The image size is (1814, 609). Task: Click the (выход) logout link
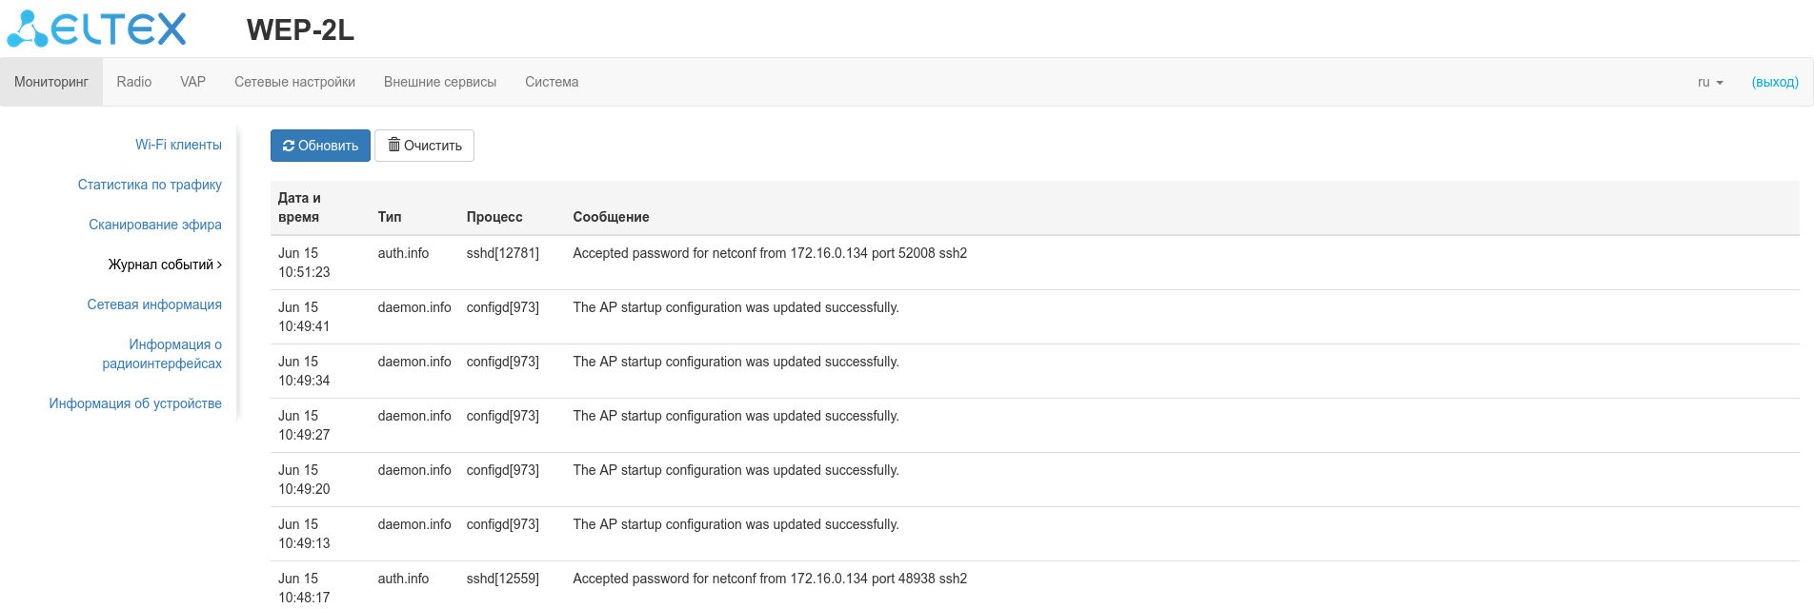point(1775,83)
